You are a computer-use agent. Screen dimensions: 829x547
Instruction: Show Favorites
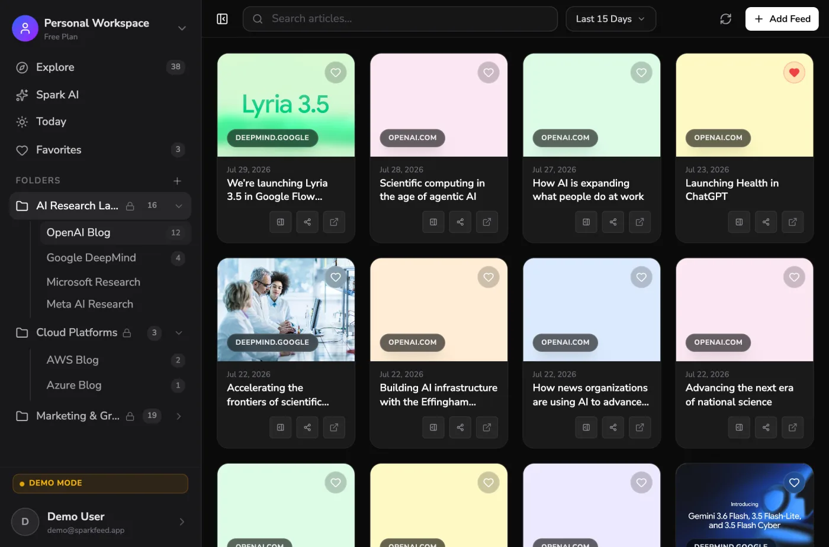(x=99, y=150)
